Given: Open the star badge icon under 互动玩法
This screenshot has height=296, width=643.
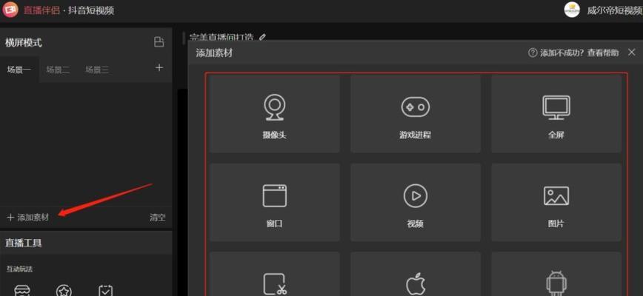Looking at the screenshot, I should pos(64,291).
